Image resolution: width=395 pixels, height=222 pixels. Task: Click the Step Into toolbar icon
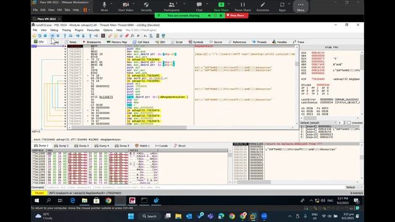(x=65, y=36)
